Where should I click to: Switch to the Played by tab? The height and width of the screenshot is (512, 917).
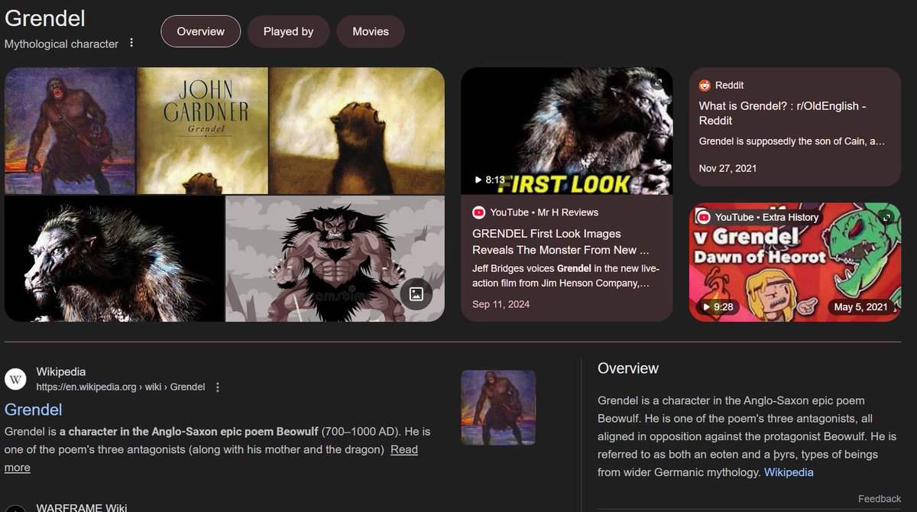pos(288,31)
